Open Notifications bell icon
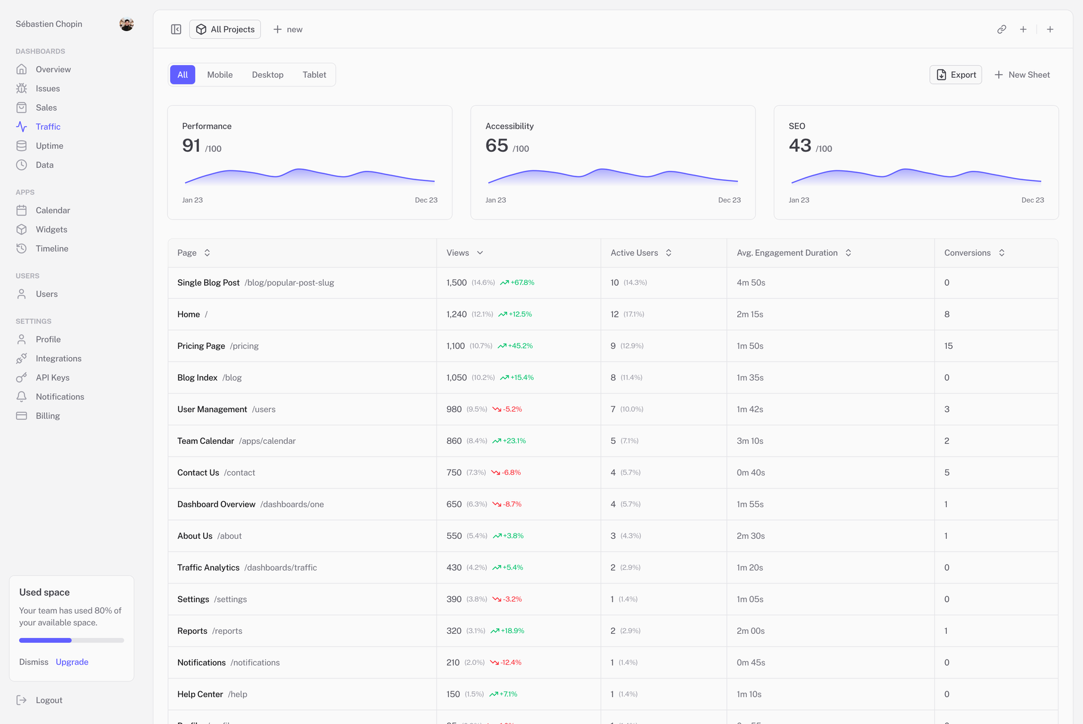Screen dimensions: 1083x724 [x=21, y=397]
